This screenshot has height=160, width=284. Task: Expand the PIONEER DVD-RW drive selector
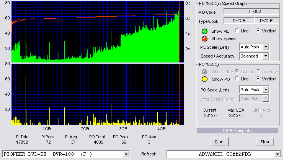(126, 154)
